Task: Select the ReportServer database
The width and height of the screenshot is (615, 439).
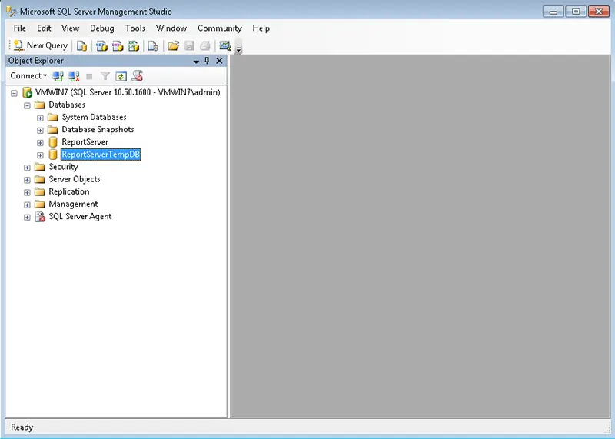Action: [x=85, y=142]
